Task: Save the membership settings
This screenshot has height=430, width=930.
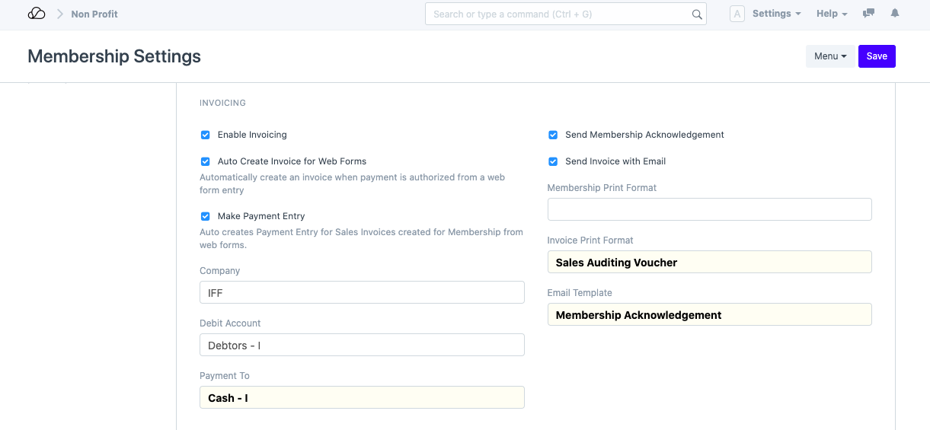Action: coord(877,56)
